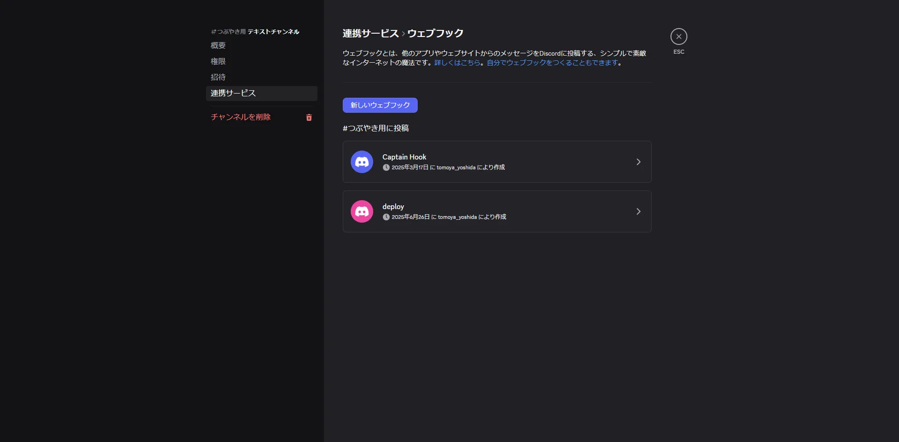Click the Captain Hook webhook name

click(405, 157)
